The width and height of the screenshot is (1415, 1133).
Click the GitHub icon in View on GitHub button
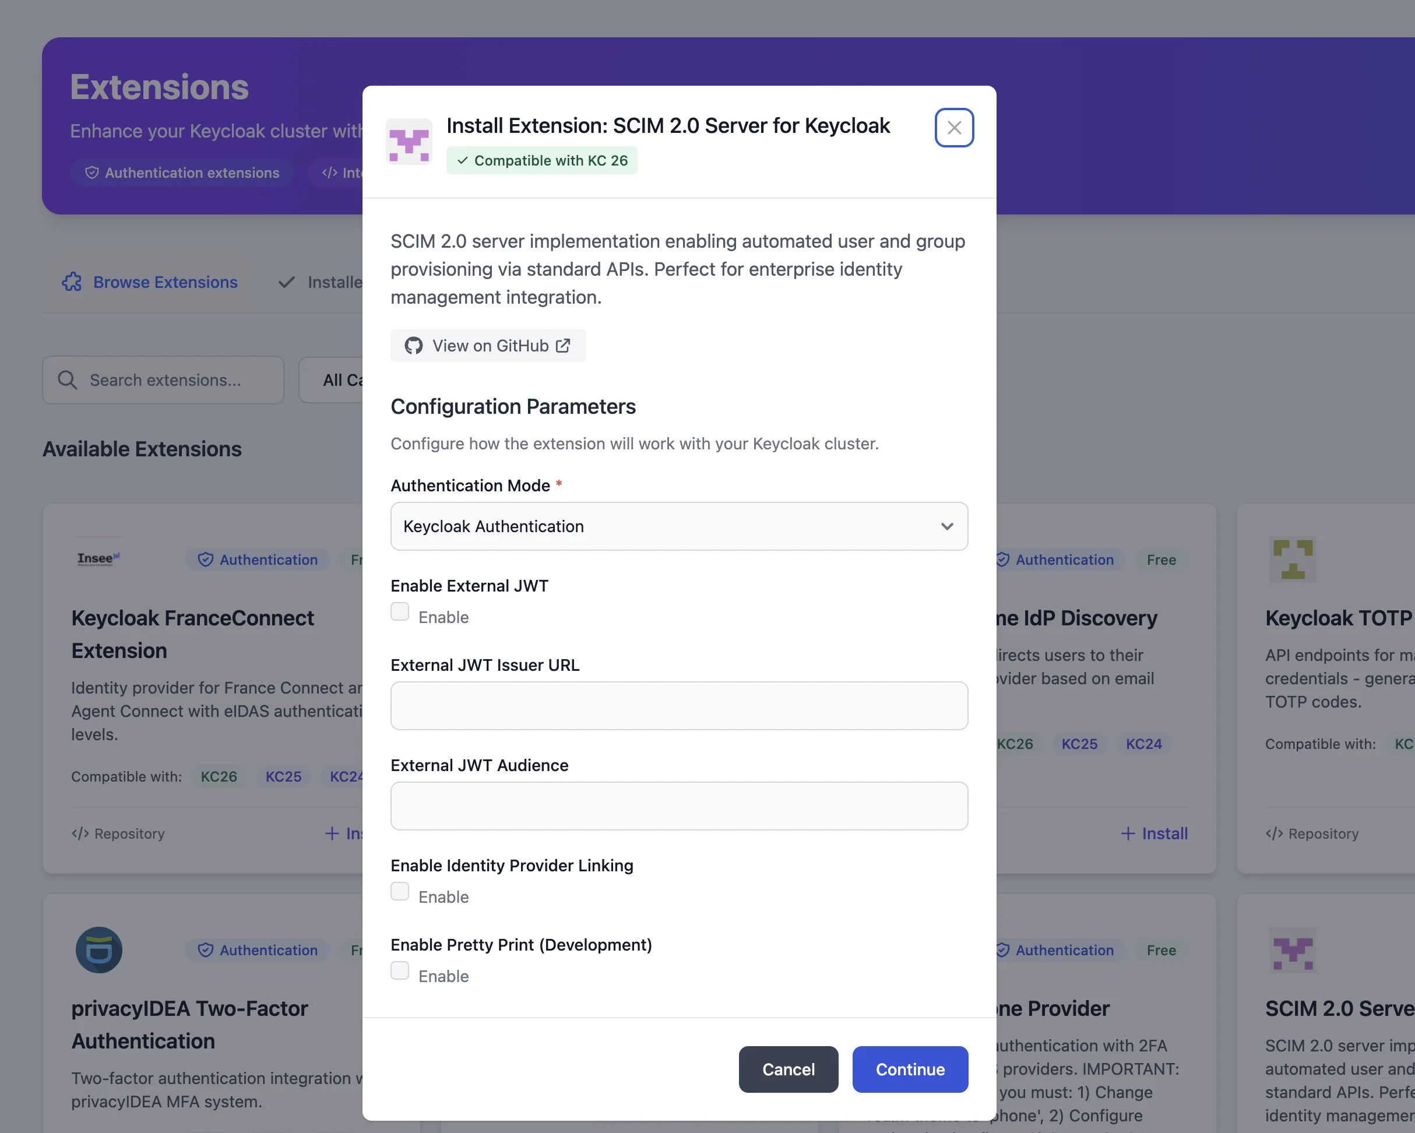click(413, 345)
